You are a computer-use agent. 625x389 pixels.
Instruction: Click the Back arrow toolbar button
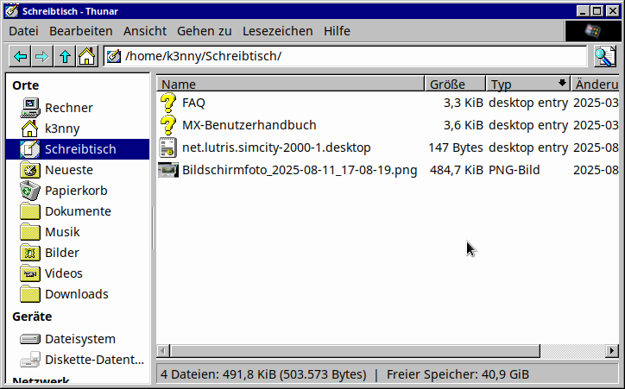click(x=20, y=57)
